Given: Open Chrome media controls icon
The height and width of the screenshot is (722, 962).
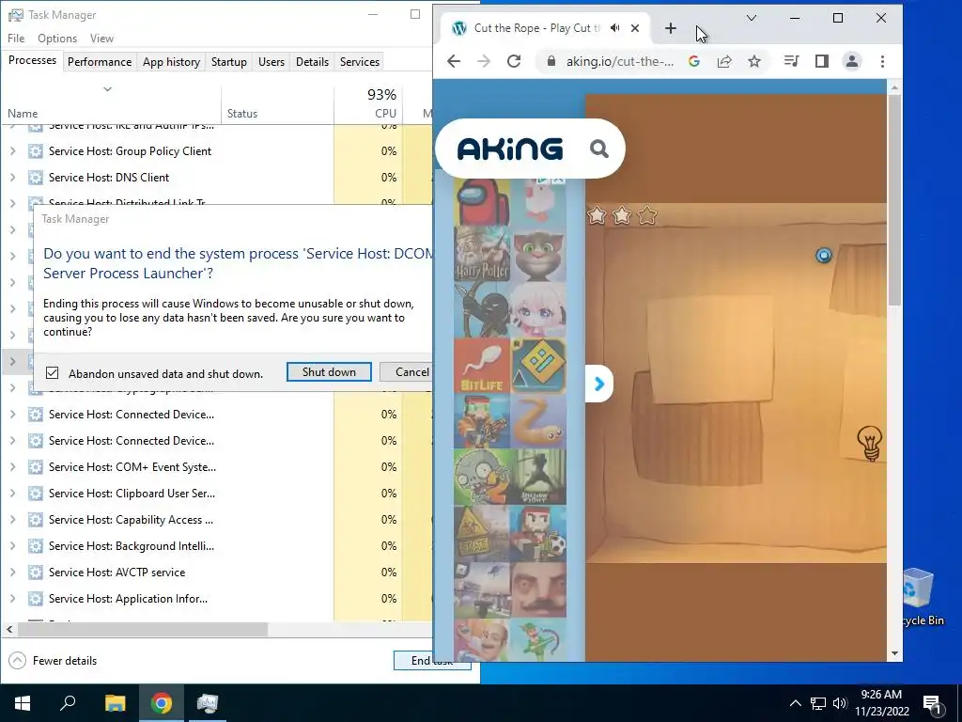Looking at the screenshot, I should [x=791, y=61].
